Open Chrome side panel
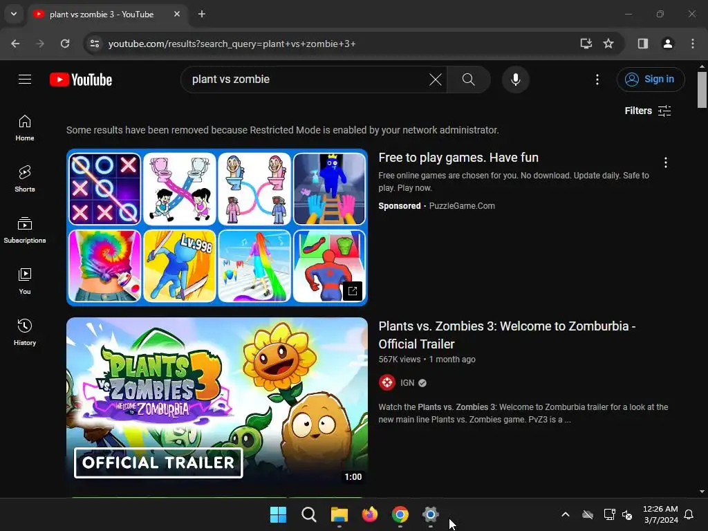The image size is (708, 531). click(643, 44)
